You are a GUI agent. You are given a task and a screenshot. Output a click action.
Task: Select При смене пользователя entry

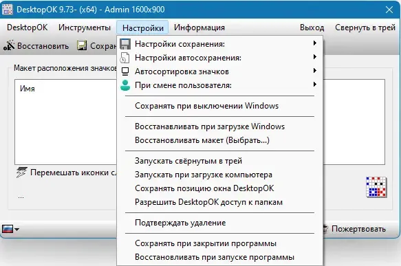pos(220,85)
